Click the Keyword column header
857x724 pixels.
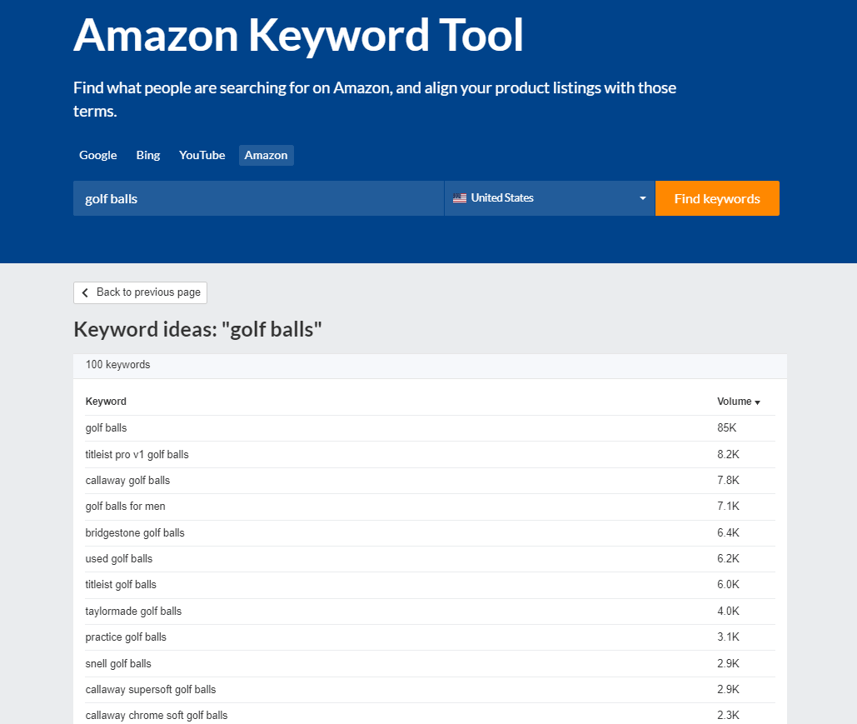coord(106,402)
